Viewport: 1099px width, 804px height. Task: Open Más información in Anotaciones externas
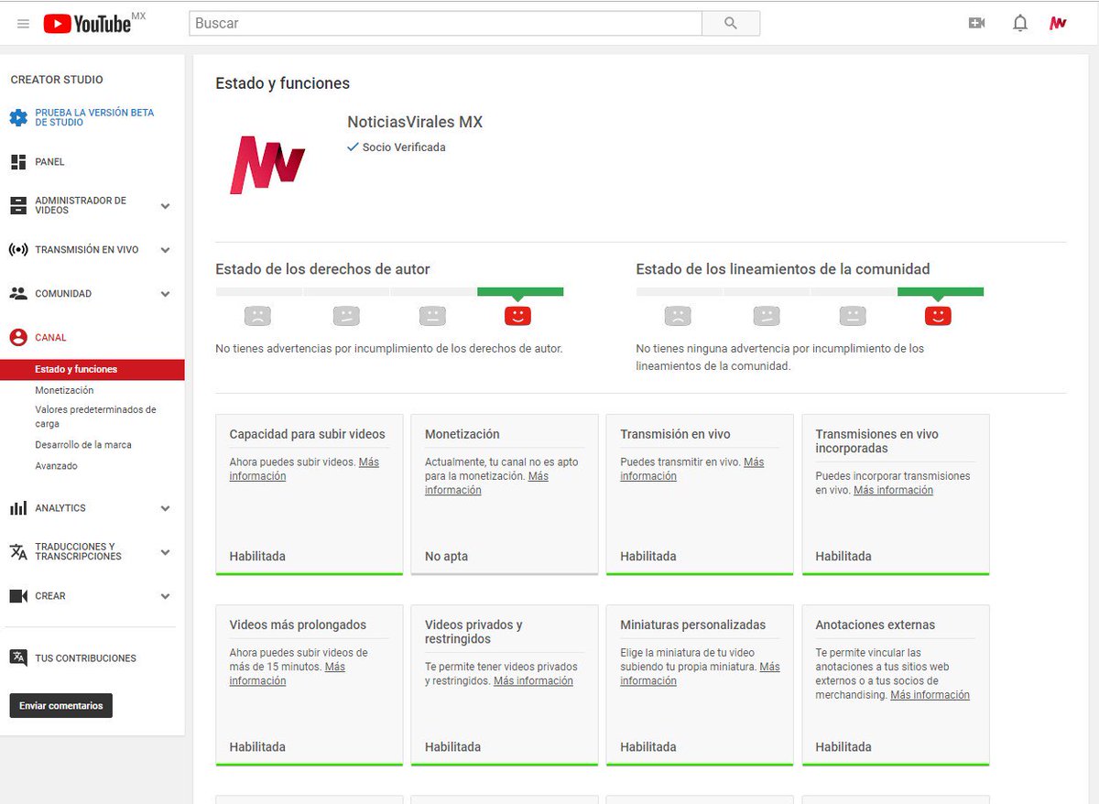pos(930,695)
